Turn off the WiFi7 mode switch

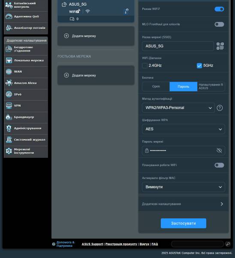click(x=219, y=9)
